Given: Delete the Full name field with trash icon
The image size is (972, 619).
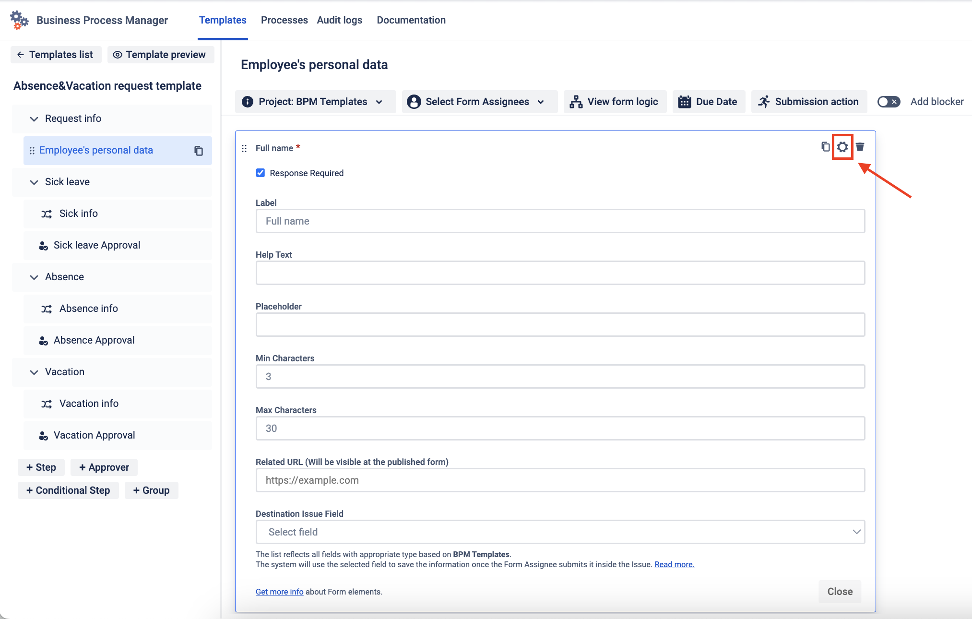Looking at the screenshot, I should click(860, 147).
